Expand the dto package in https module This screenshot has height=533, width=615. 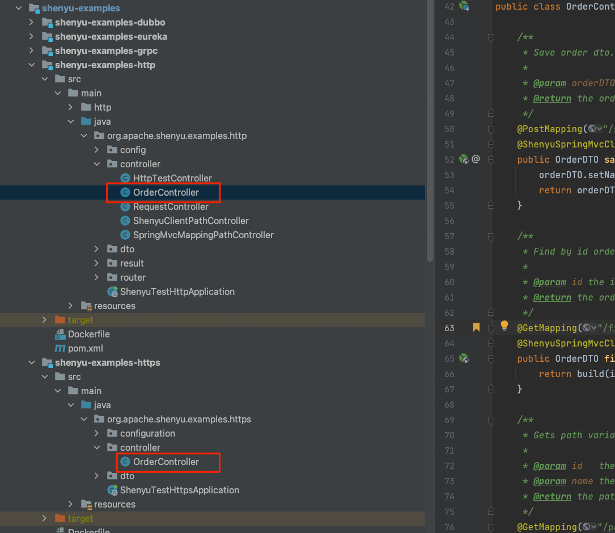[96, 476]
